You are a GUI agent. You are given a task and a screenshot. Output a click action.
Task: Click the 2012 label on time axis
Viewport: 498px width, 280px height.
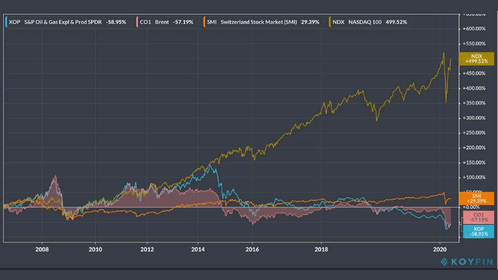tap(147, 248)
